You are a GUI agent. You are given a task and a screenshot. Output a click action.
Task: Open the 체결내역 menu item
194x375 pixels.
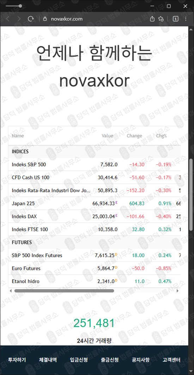coord(48,359)
